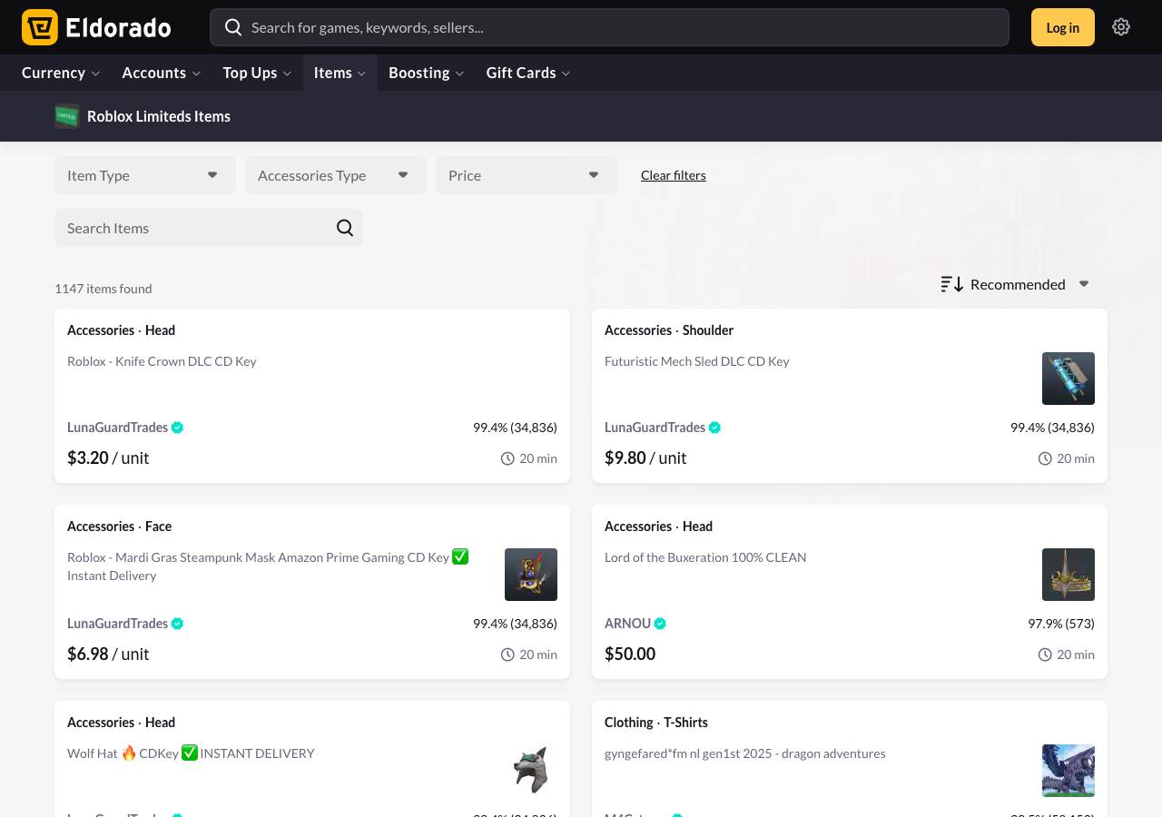This screenshot has width=1162, height=817.
Task: Open the Currency menu
Action: coord(60,73)
